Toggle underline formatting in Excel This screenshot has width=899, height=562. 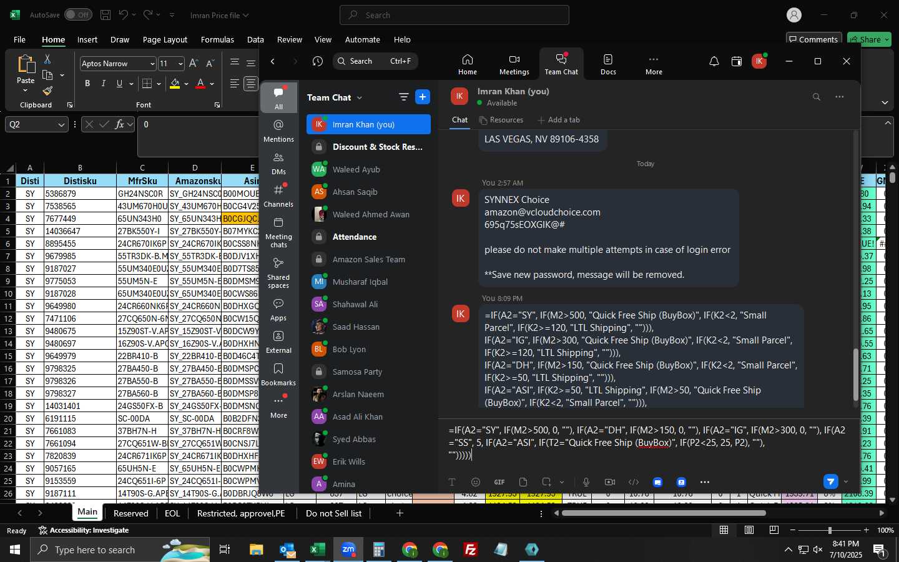[119, 84]
